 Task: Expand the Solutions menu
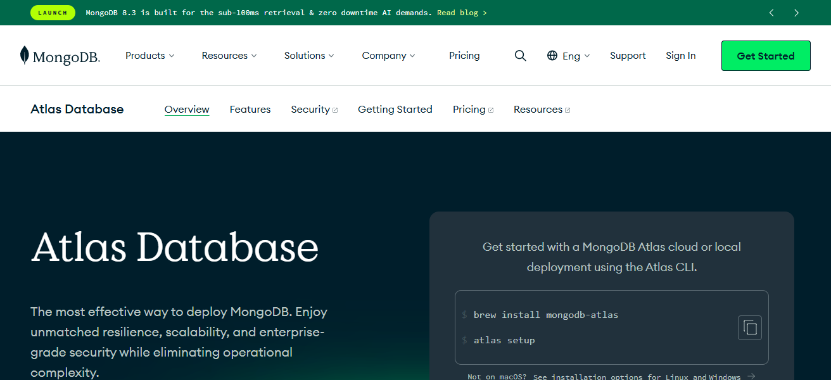point(309,56)
